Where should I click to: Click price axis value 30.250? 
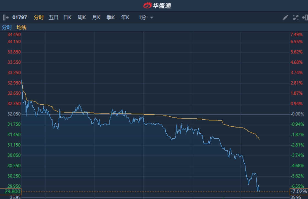pyautogui.click(x=14, y=176)
